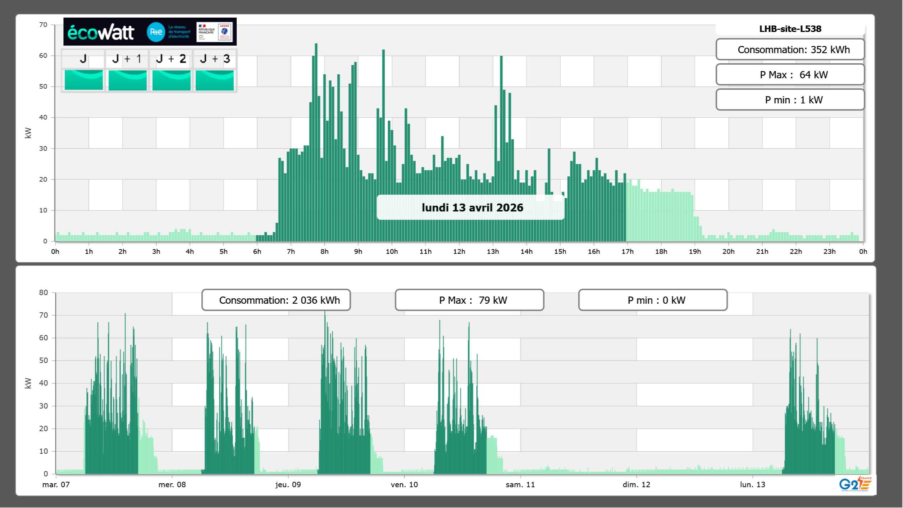Click the 13h tick on the daily chart

[x=493, y=252]
